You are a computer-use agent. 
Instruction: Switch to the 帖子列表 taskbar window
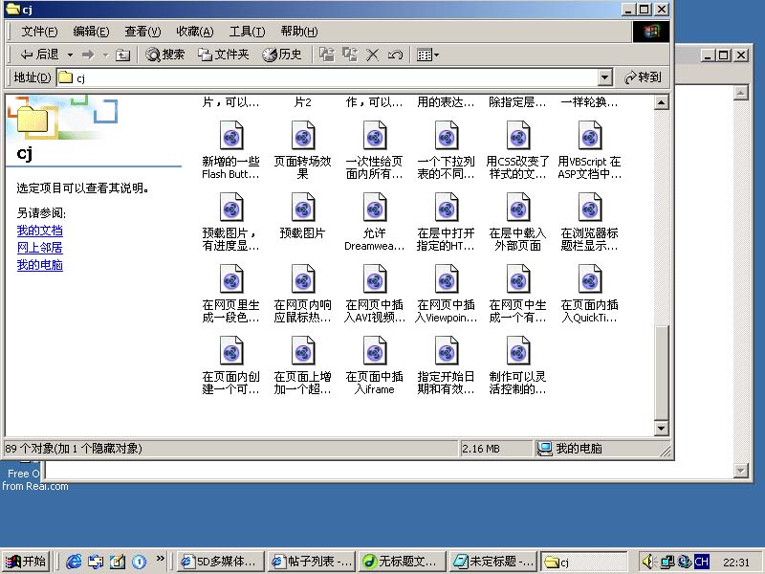click(x=312, y=562)
